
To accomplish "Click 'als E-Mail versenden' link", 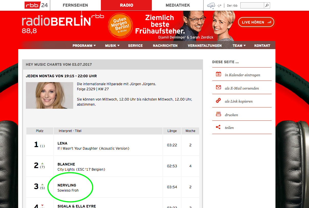I will click(x=242, y=88).
